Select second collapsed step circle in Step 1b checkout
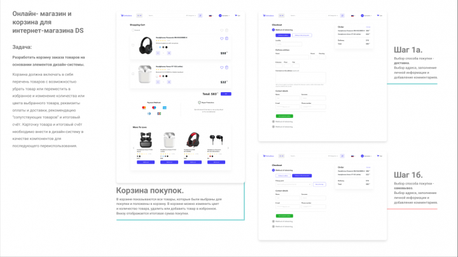Screen dimensions: 458x257 click(274, 221)
